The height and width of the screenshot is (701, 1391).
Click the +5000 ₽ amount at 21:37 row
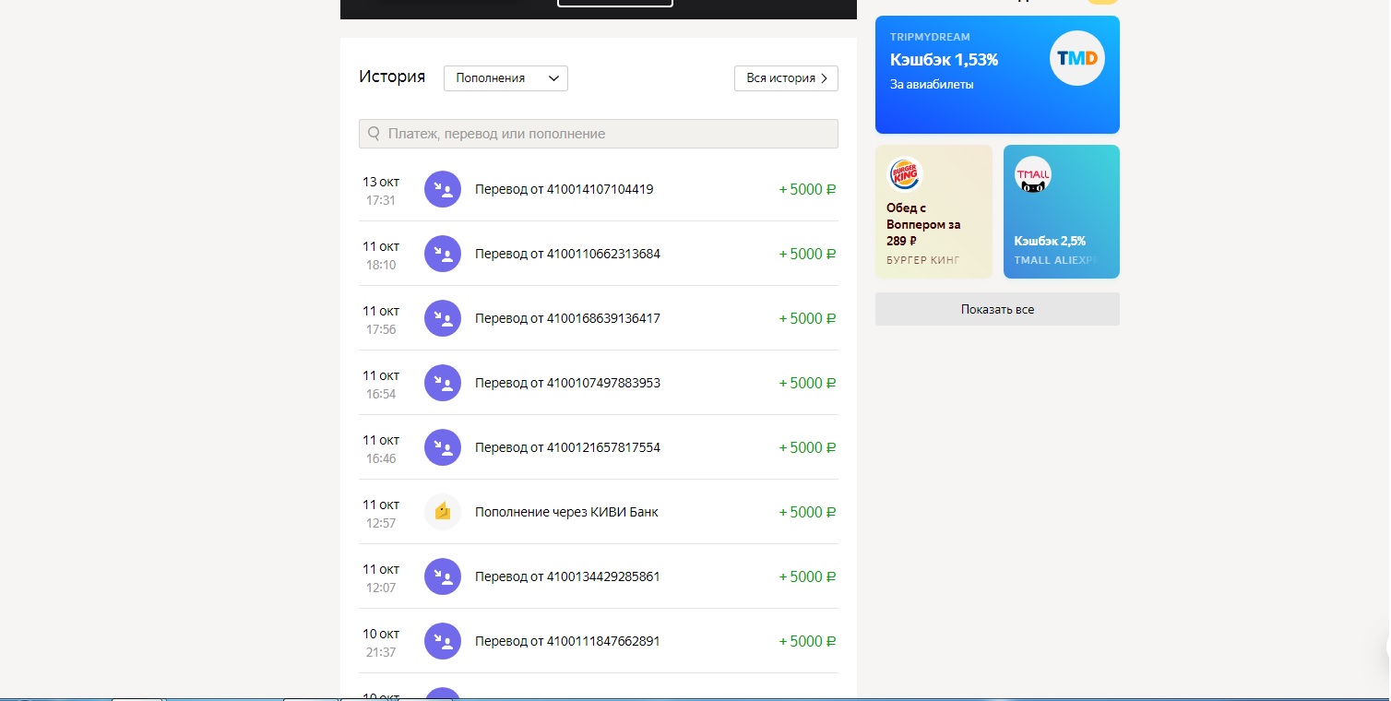pos(807,641)
